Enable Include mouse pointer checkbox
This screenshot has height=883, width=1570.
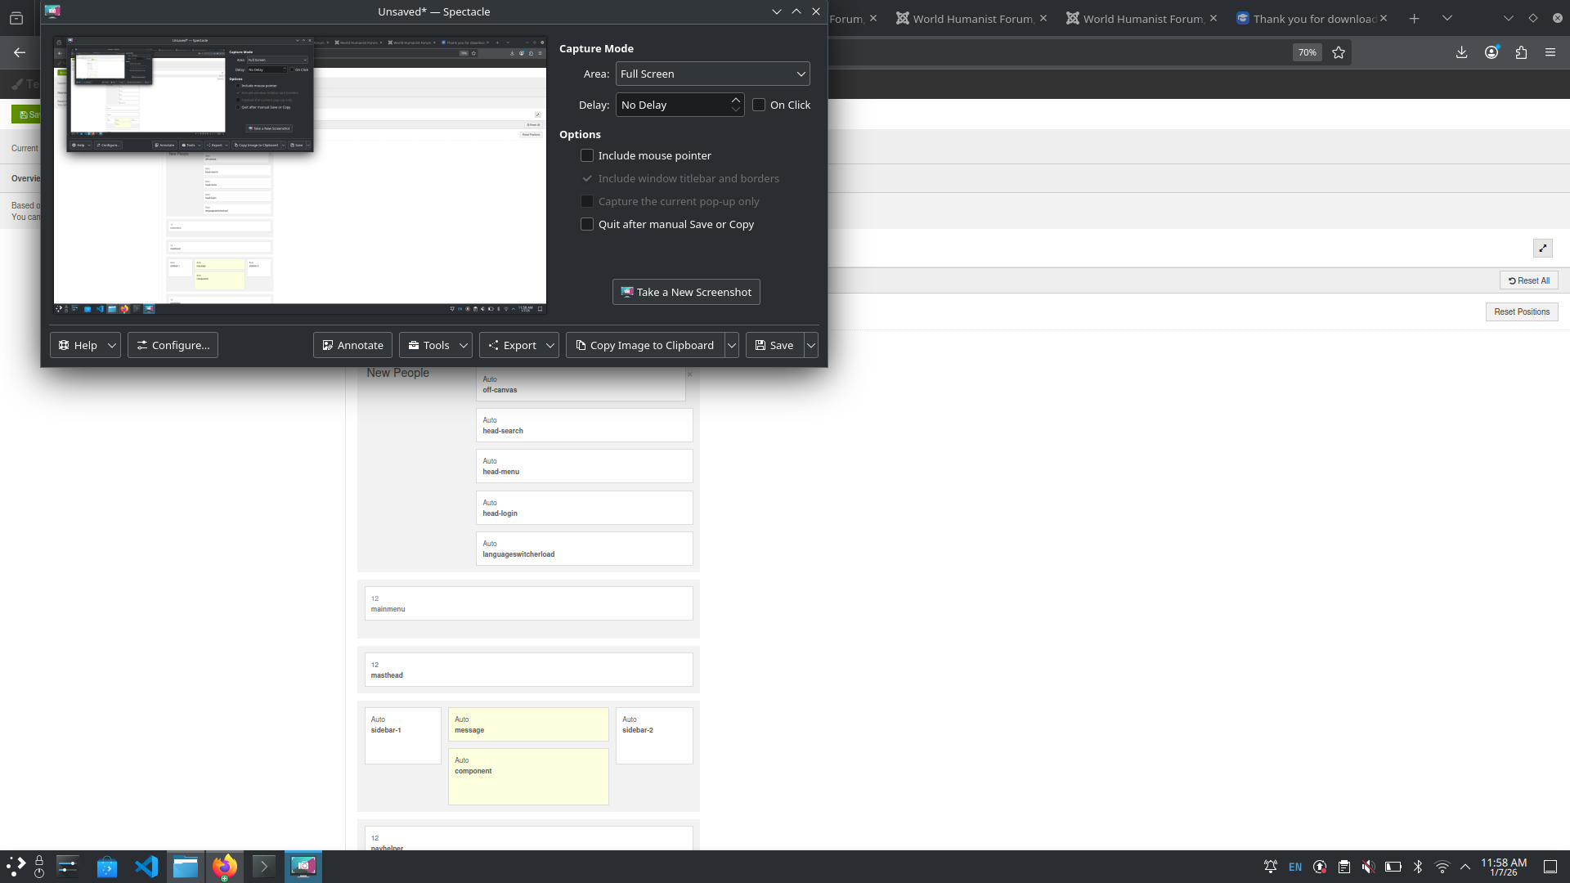587,155
